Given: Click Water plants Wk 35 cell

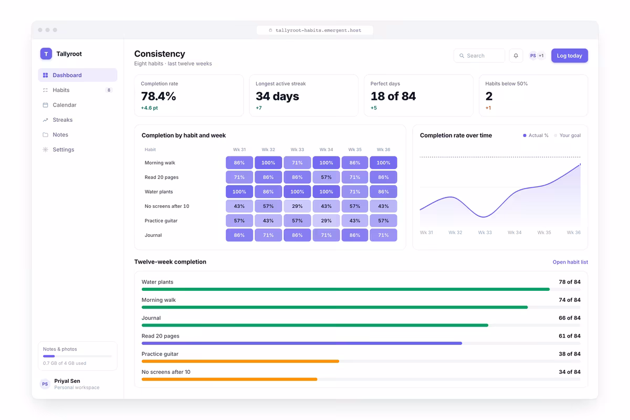Looking at the screenshot, I should point(355,192).
